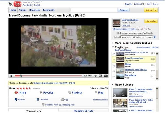This screenshot has height=114, width=165.
Task: Click the Flag icon
Action: (96, 92)
